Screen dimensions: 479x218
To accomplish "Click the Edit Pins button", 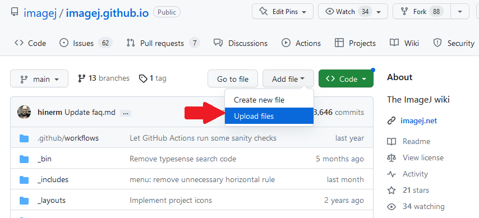I will [283, 12].
